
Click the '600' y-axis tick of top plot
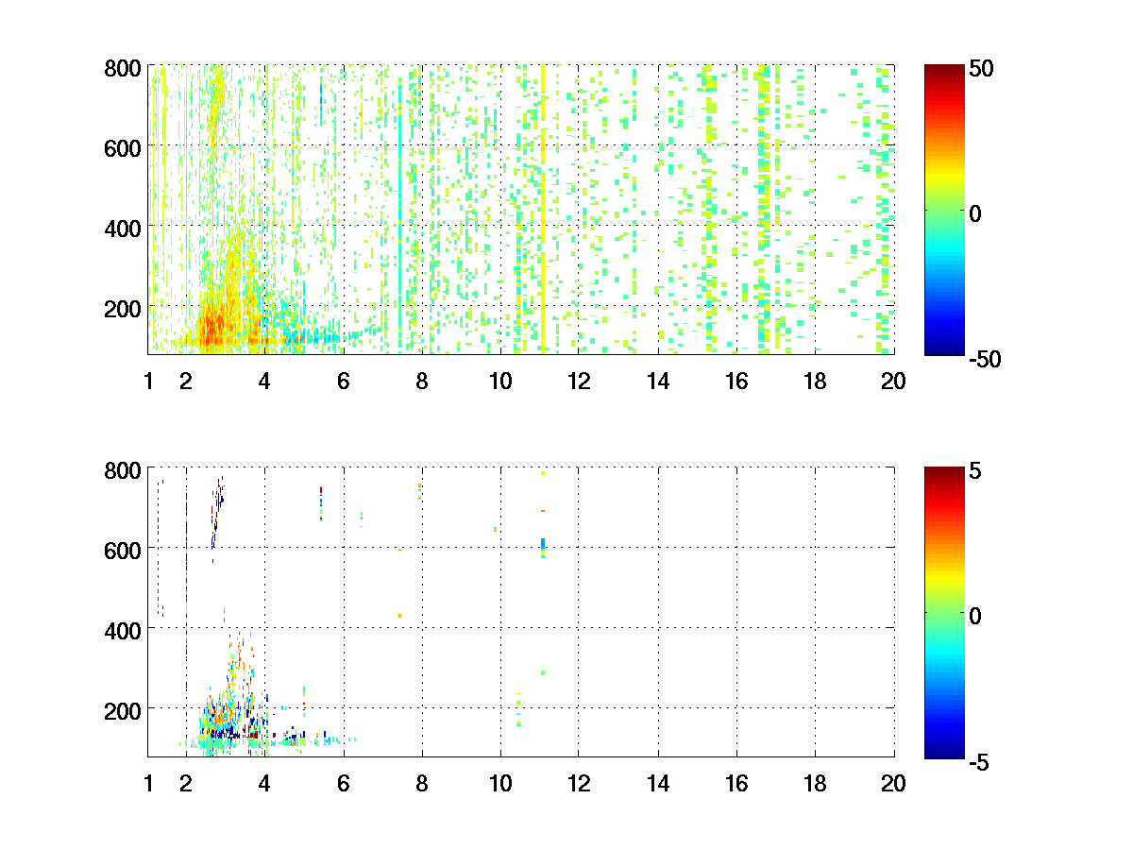pos(123,147)
